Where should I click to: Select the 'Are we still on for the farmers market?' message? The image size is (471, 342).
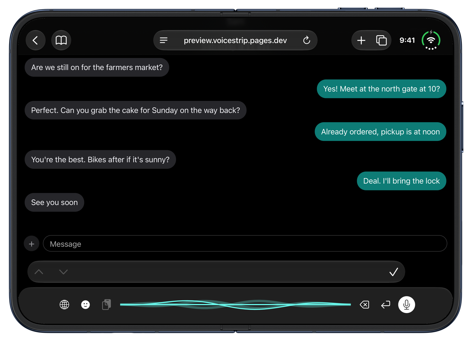(x=97, y=67)
